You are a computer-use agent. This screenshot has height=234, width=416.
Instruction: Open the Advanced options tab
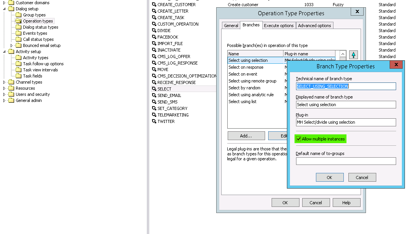[314, 26]
